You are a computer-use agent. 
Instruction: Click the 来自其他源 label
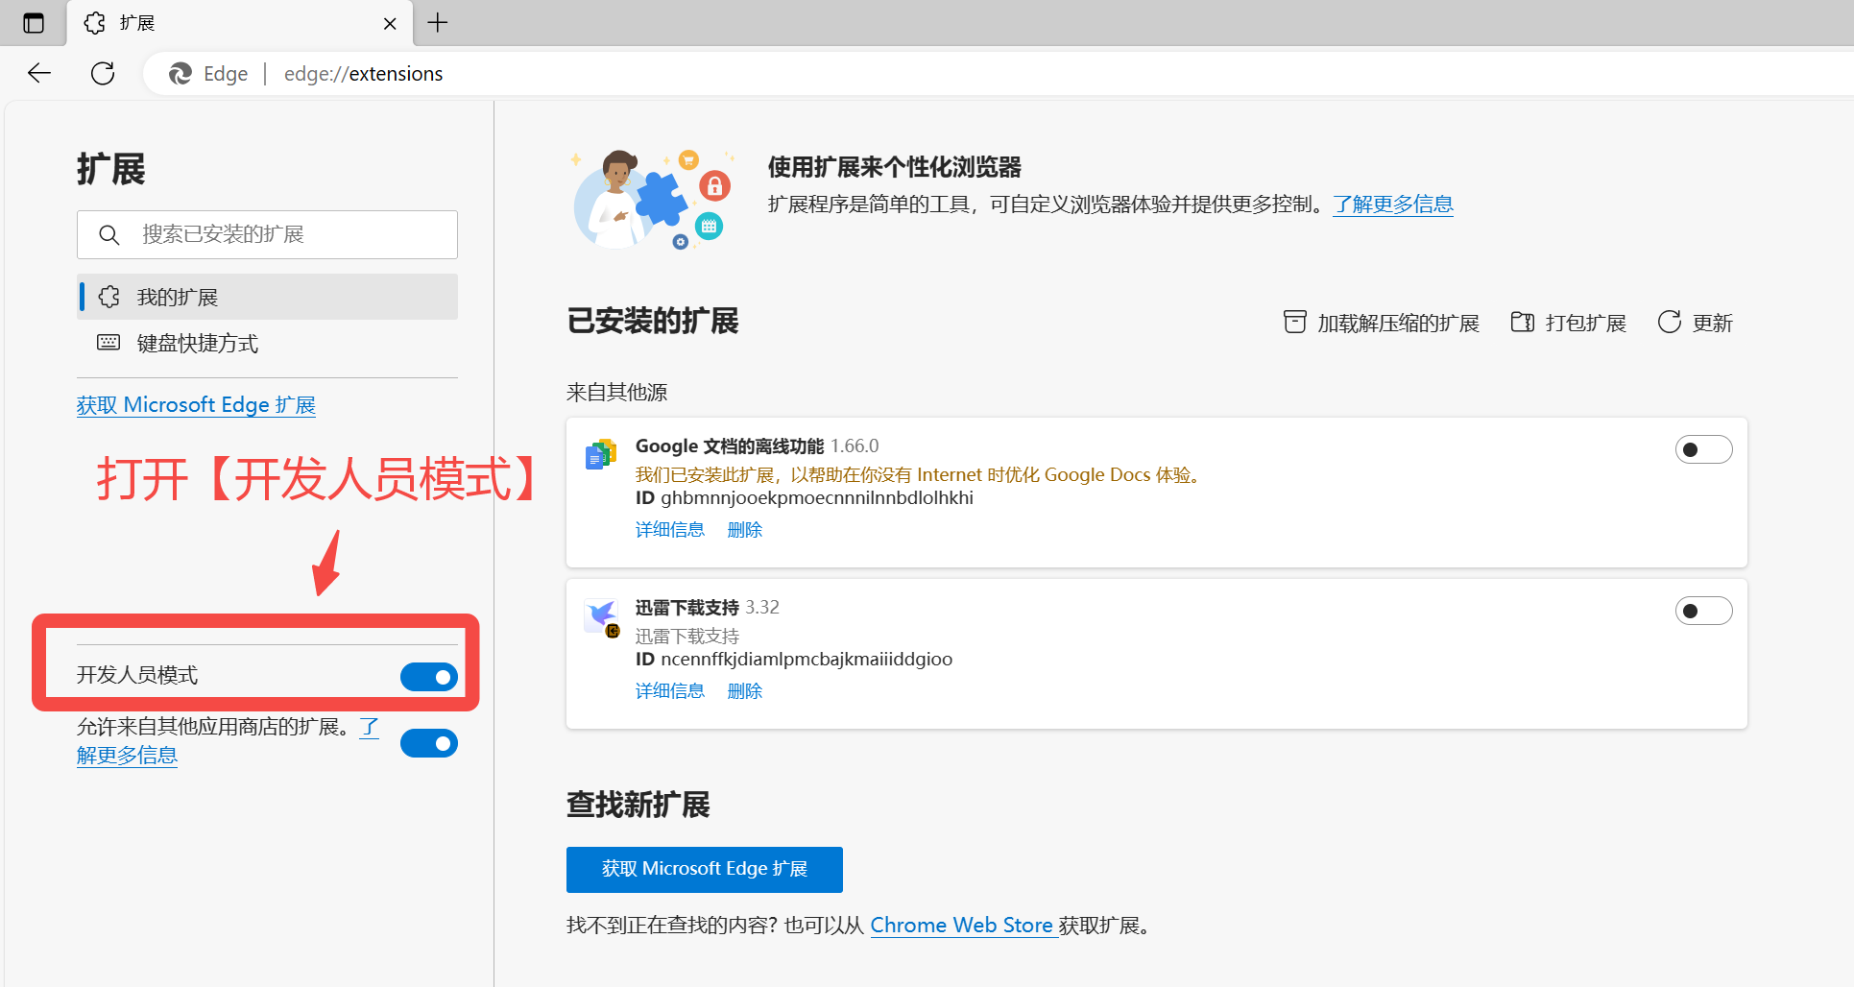617,393
